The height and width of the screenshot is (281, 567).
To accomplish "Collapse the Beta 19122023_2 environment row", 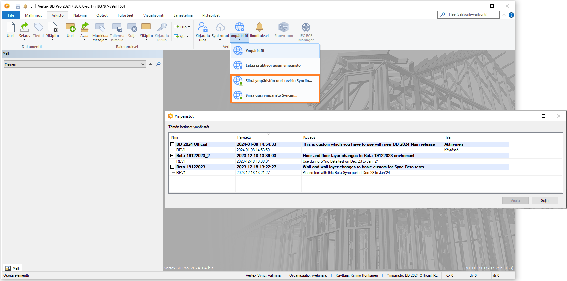I will tap(172, 156).
